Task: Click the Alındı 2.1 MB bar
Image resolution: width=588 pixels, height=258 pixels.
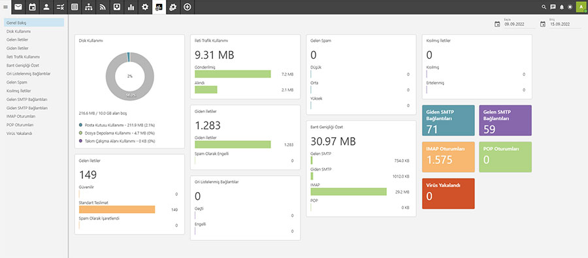Action: 206,89
